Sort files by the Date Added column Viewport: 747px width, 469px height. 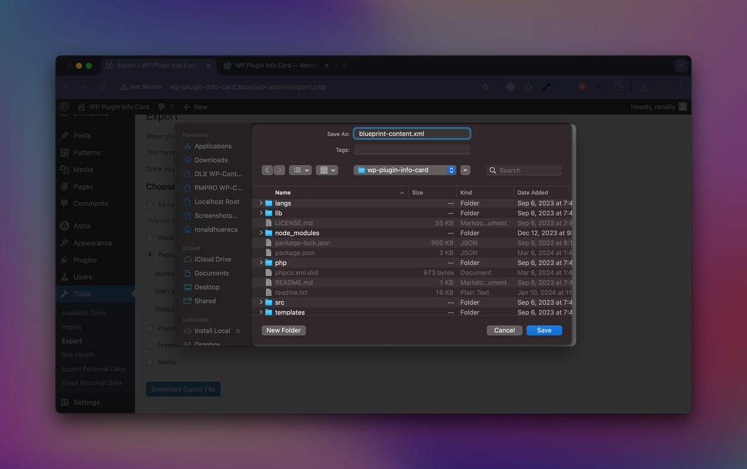coord(532,193)
